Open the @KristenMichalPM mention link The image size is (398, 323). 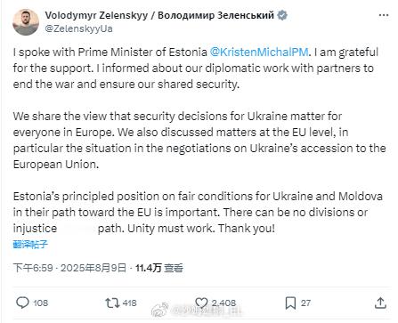259,52
